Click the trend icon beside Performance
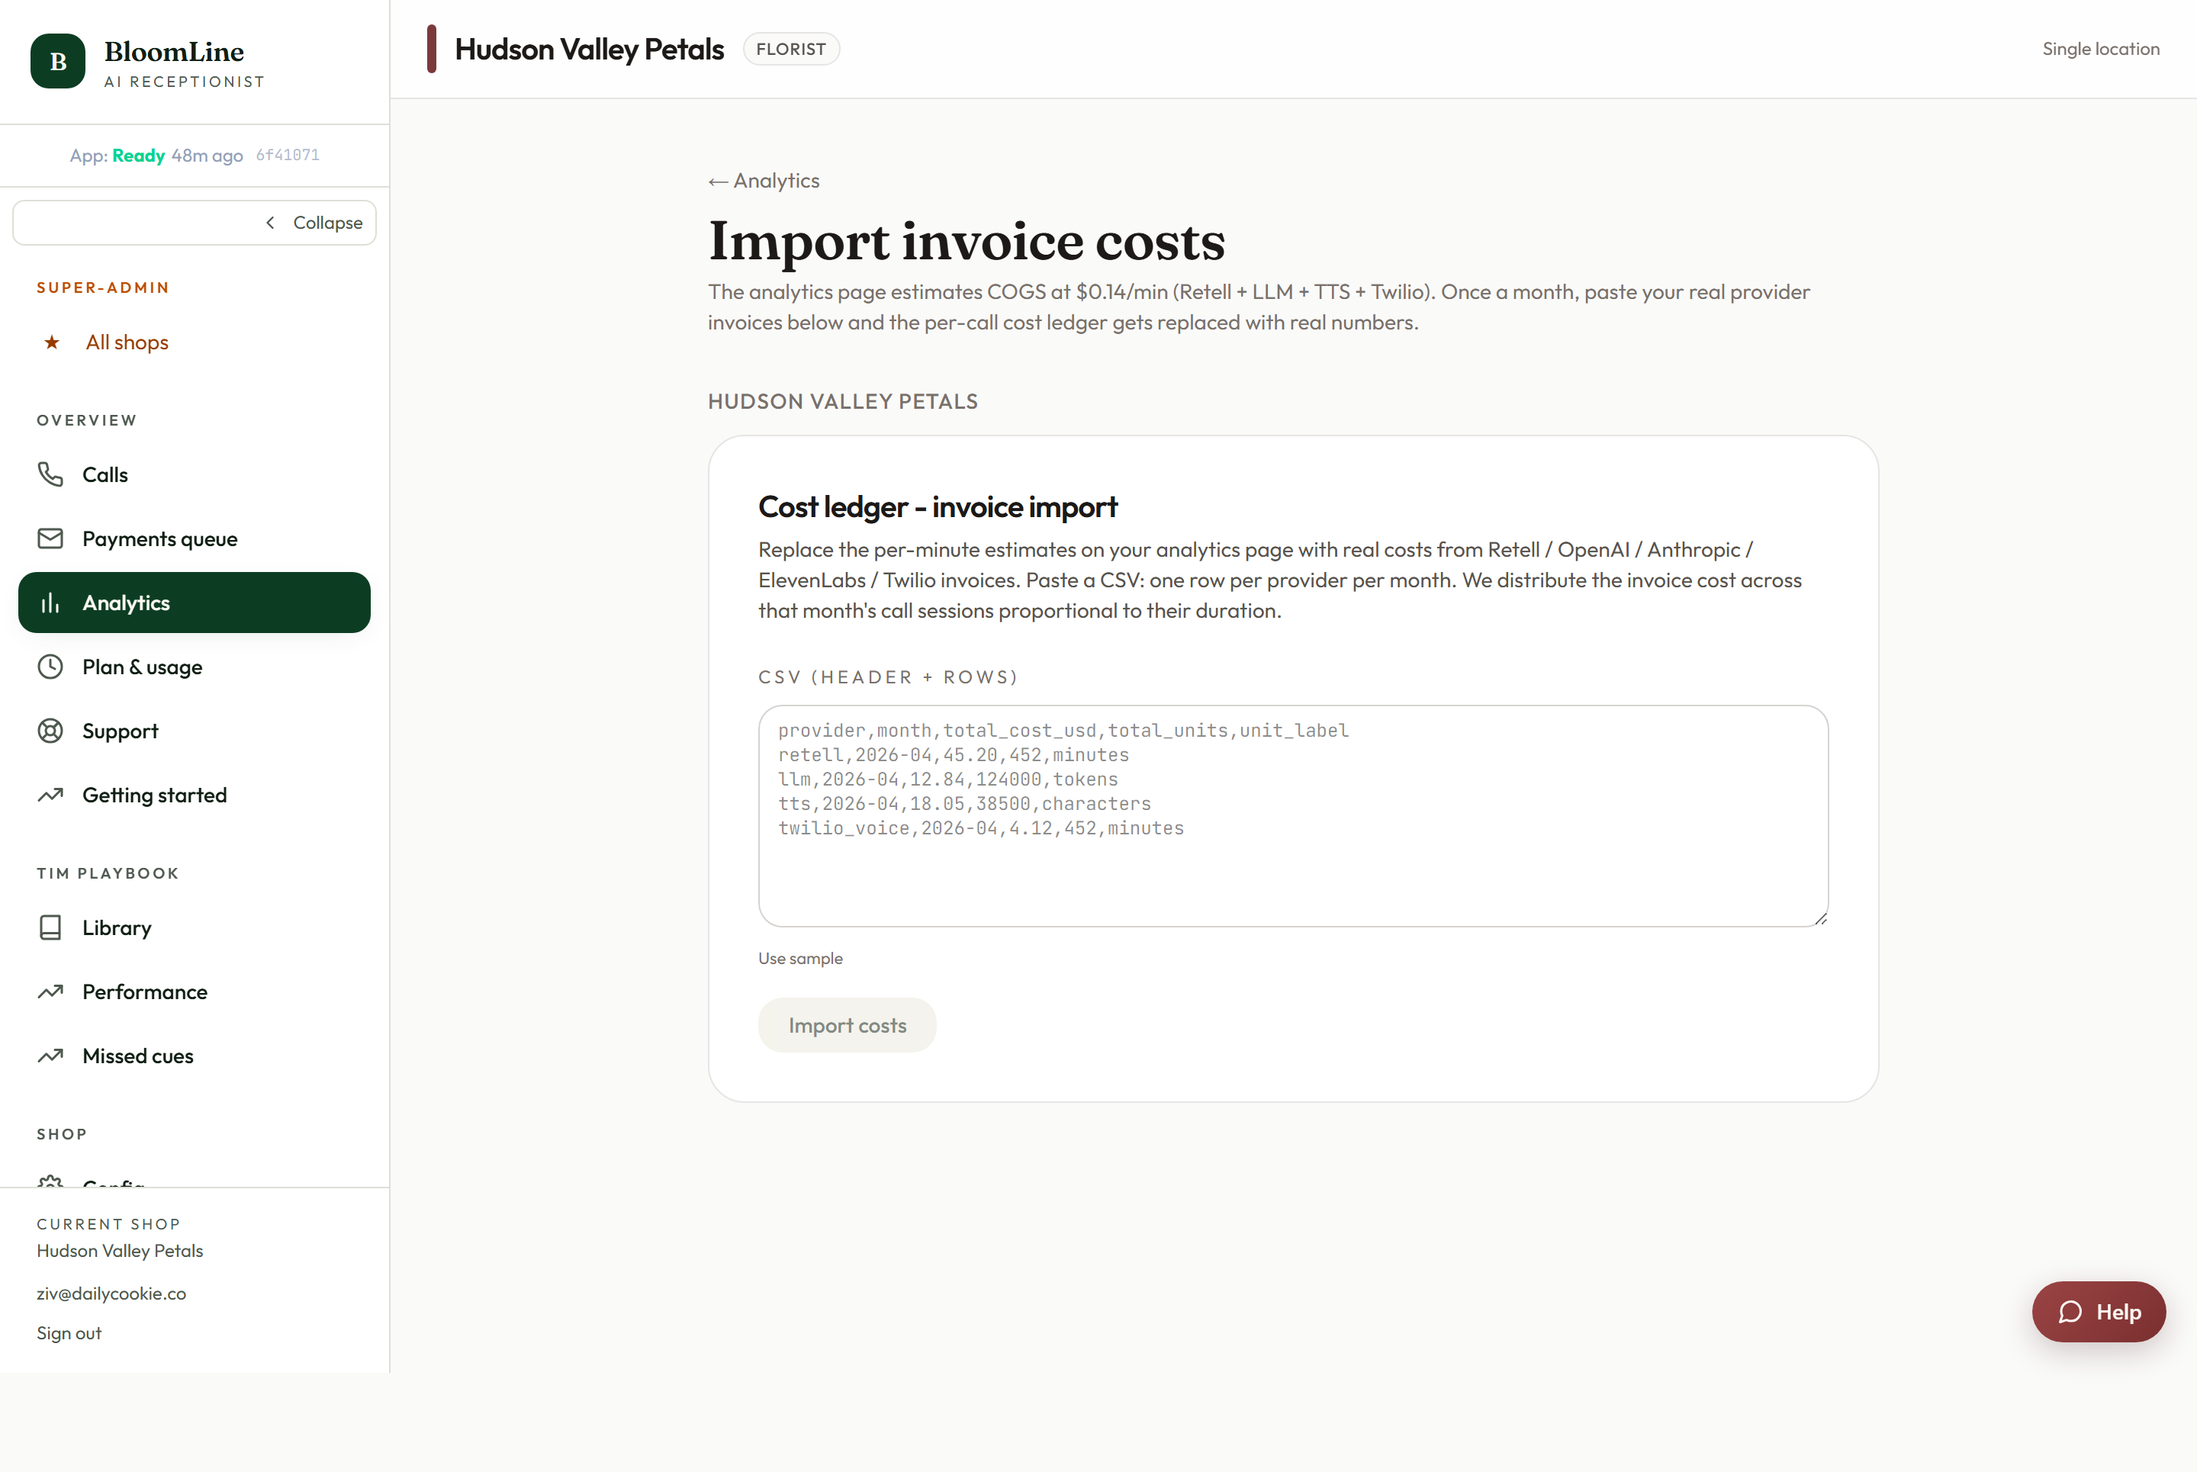The height and width of the screenshot is (1472, 2197). [x=50, y=992]
